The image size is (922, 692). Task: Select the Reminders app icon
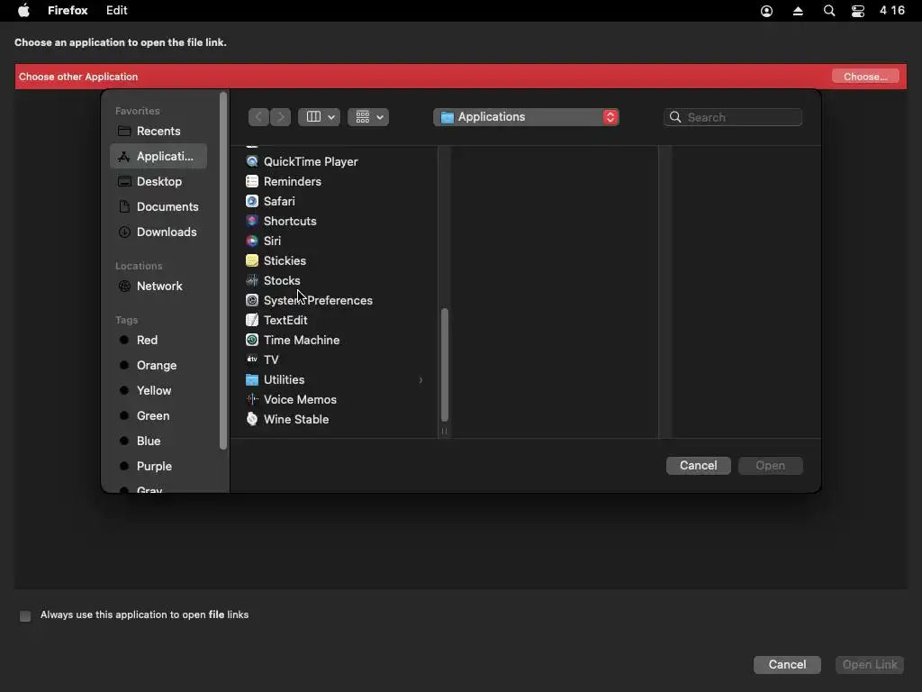pos(252,181)
